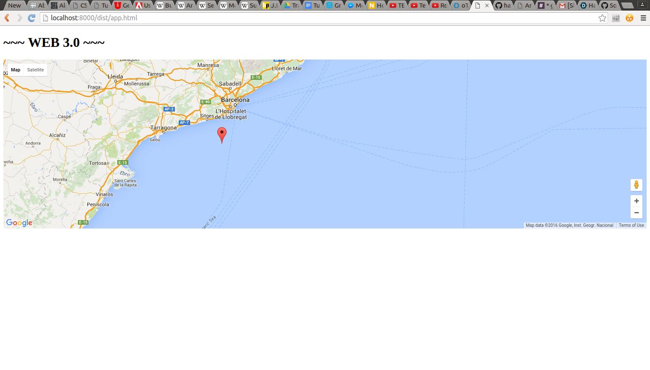650x370 pixels.
Task: Switch to the first 'New' tab
Action: pos(14,5)
